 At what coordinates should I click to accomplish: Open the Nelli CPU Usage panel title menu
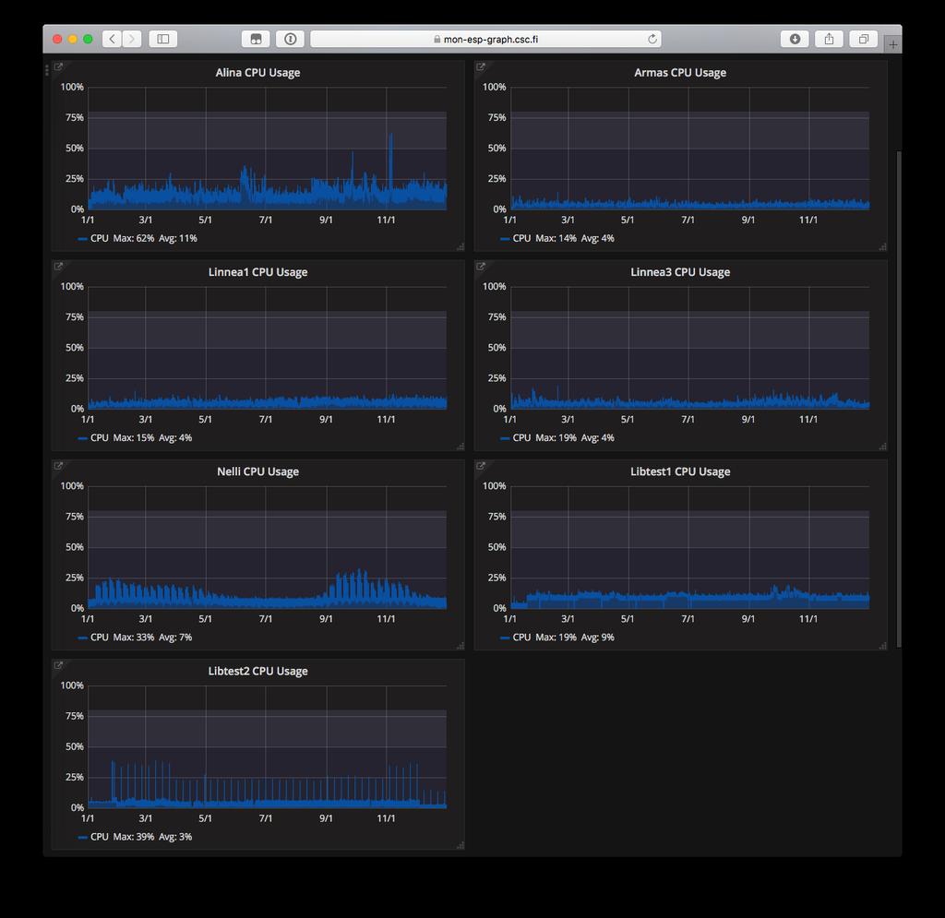coord(258,471)
